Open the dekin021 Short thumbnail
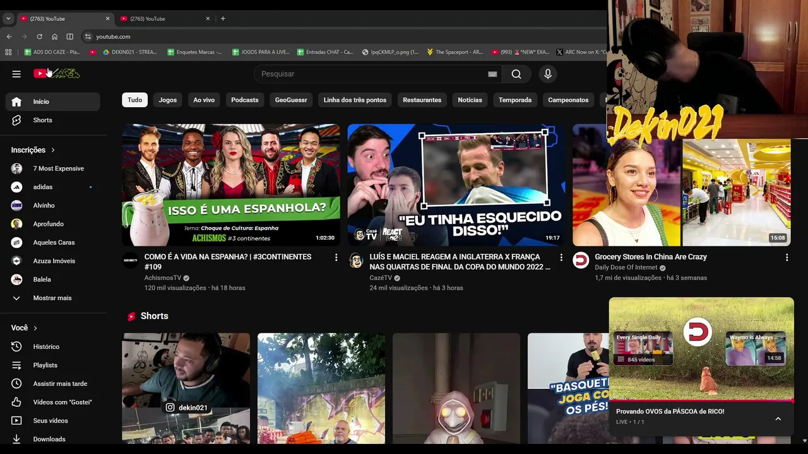Screen dimensions: 808x454 point(186,388)
